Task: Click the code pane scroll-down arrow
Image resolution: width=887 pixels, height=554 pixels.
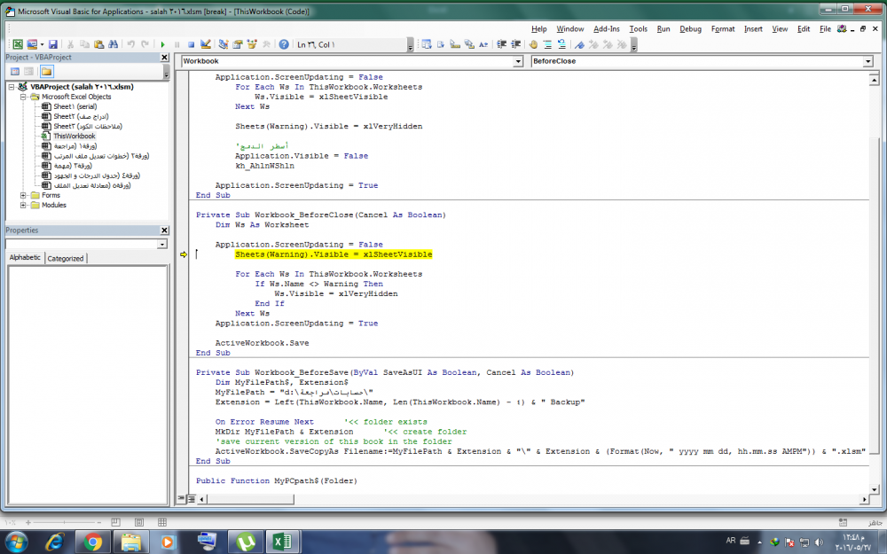Action: 874,489
